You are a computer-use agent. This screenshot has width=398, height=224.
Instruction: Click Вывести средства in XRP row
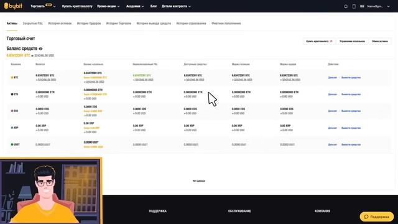click(351, 128)
